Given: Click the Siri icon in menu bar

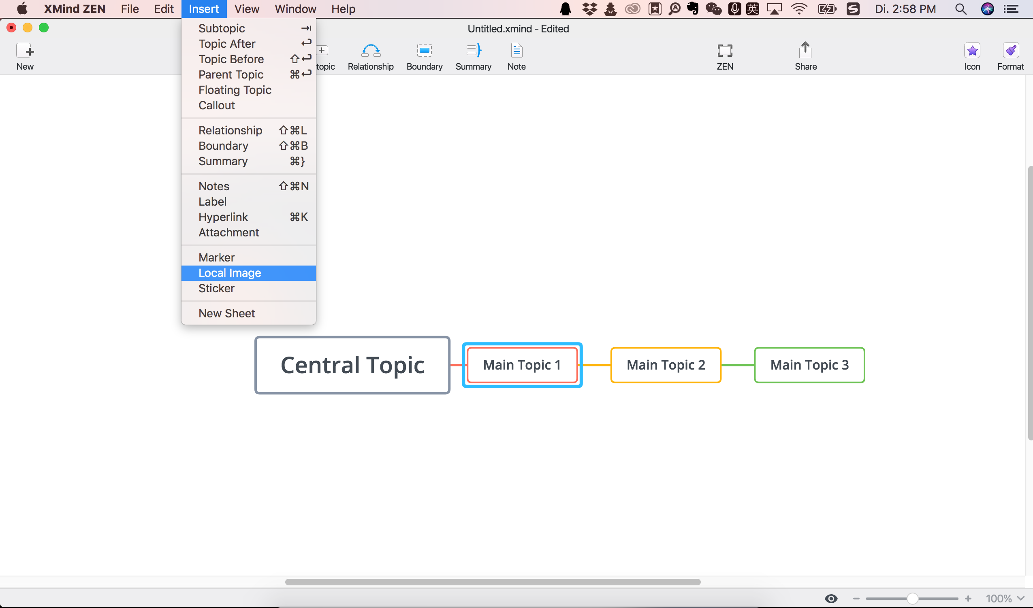Looking at the screenshot, I should point(987,9).
